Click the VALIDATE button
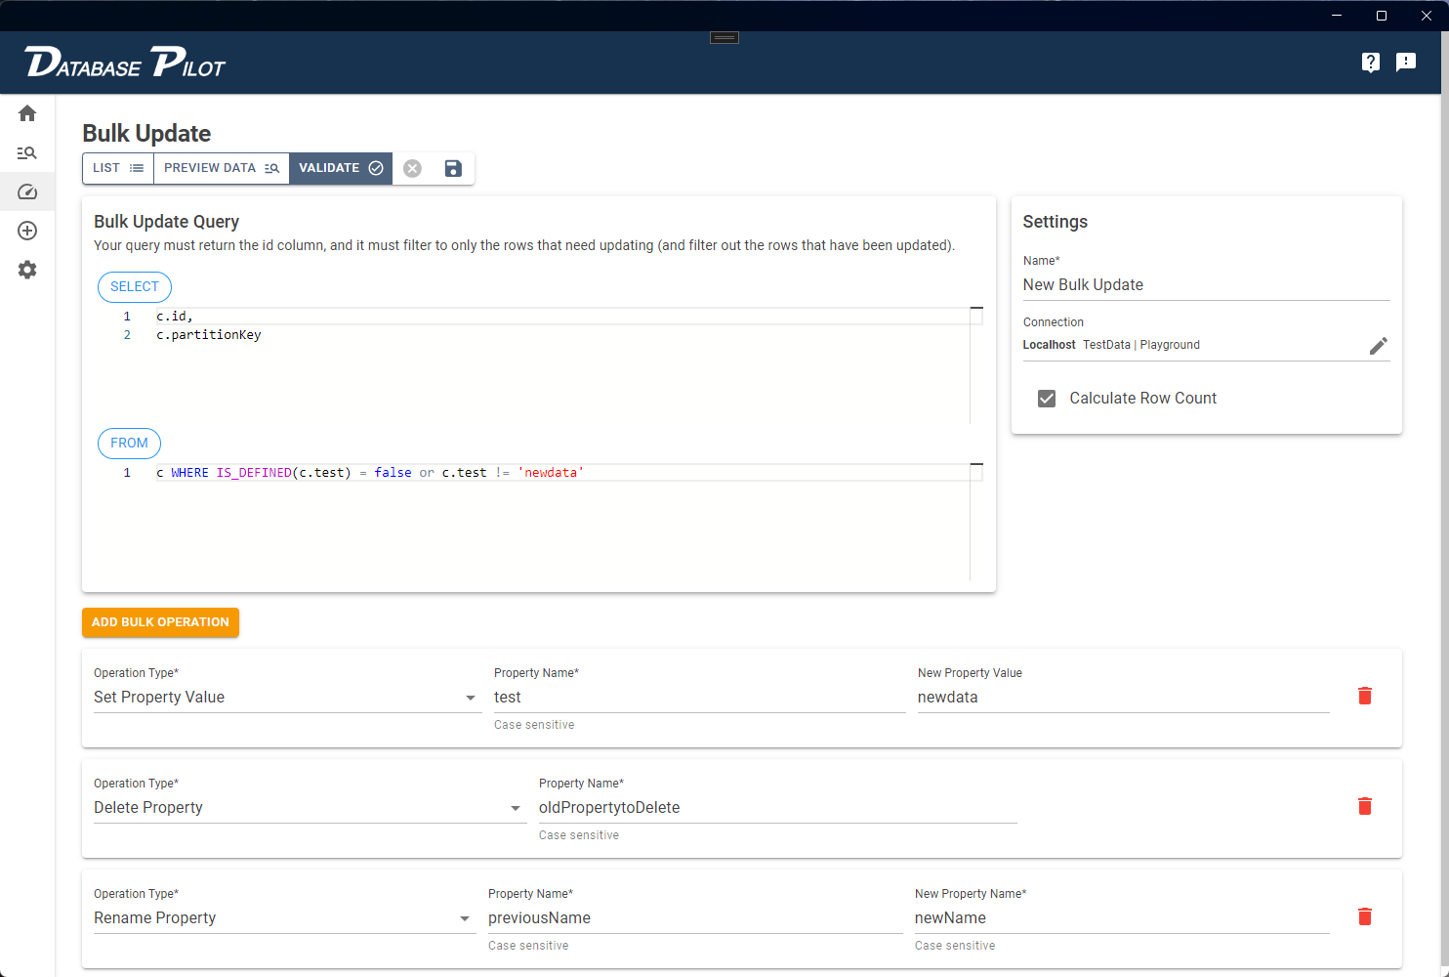The image size is (1449, 977). pos(341,168)
